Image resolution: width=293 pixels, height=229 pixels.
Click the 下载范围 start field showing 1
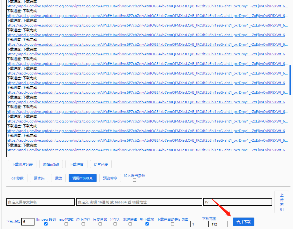tap(199, 224)
